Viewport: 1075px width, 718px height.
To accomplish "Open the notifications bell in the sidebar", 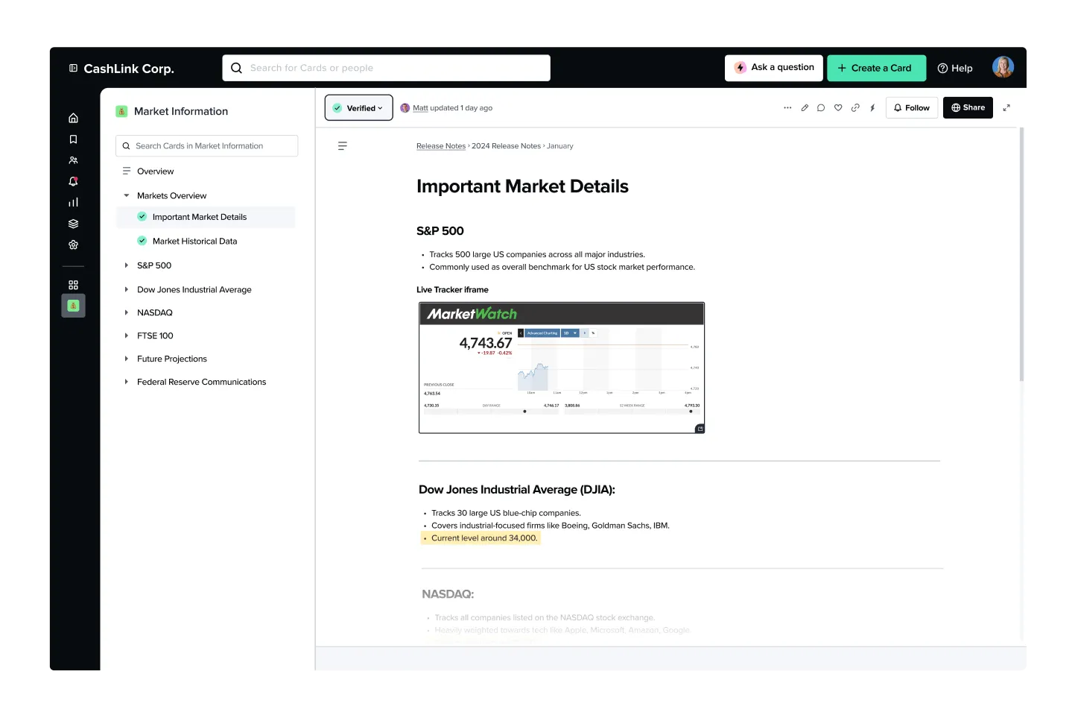I will (73, 181).
